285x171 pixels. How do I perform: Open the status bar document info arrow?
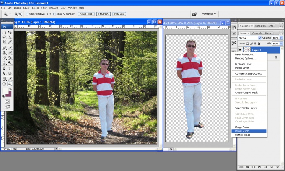[56, 149]
